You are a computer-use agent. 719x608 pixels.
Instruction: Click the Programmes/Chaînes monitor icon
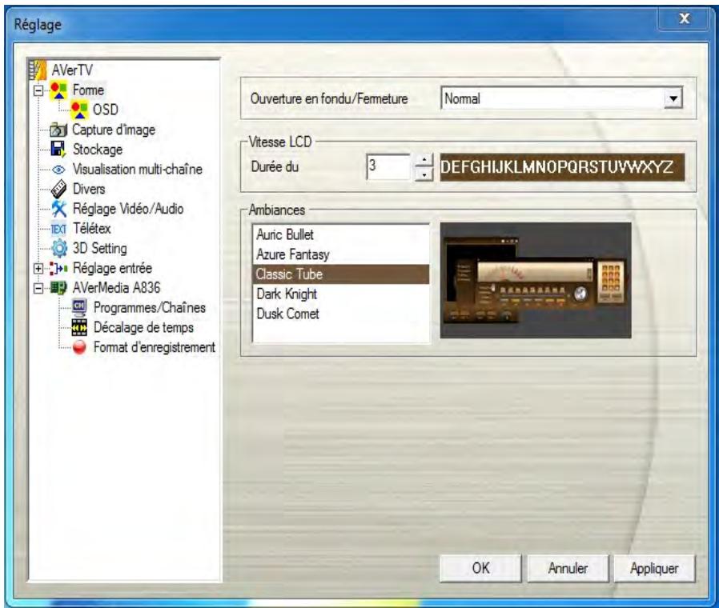tap(79, 307)
